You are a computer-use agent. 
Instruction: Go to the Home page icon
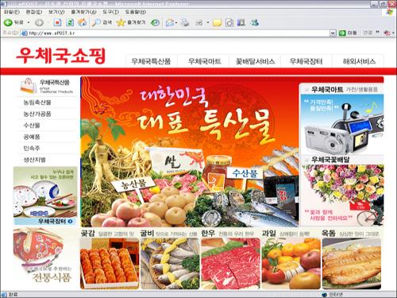point(83,22)
